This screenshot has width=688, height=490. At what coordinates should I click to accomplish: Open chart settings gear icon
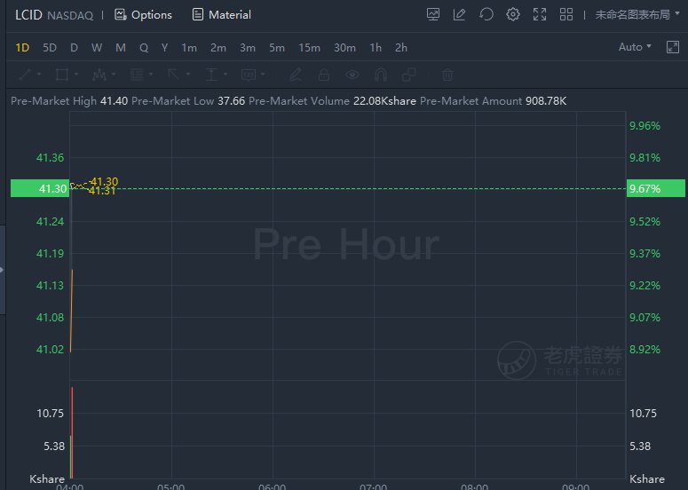pyautogui.click(x=513, y=14)
